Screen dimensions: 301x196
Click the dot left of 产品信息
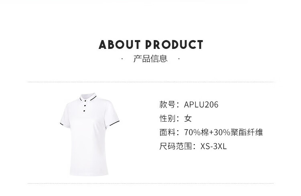(x=122, y=59)
